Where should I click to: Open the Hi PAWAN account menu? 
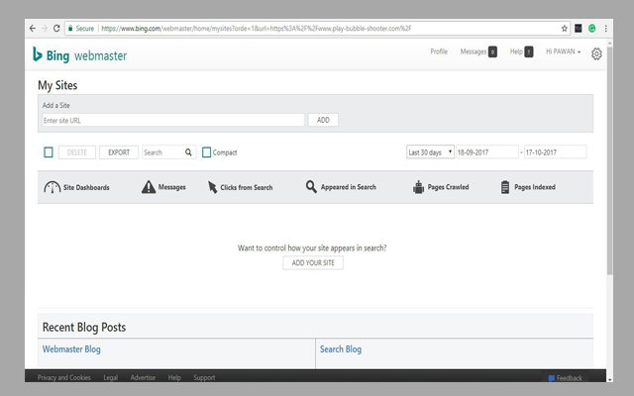coord(563,51)
